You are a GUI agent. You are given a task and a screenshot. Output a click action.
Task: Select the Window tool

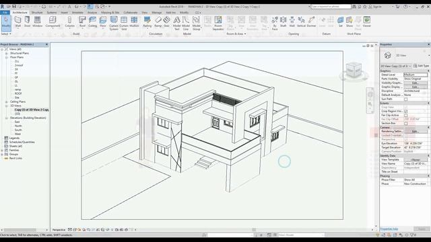(38, 22)
